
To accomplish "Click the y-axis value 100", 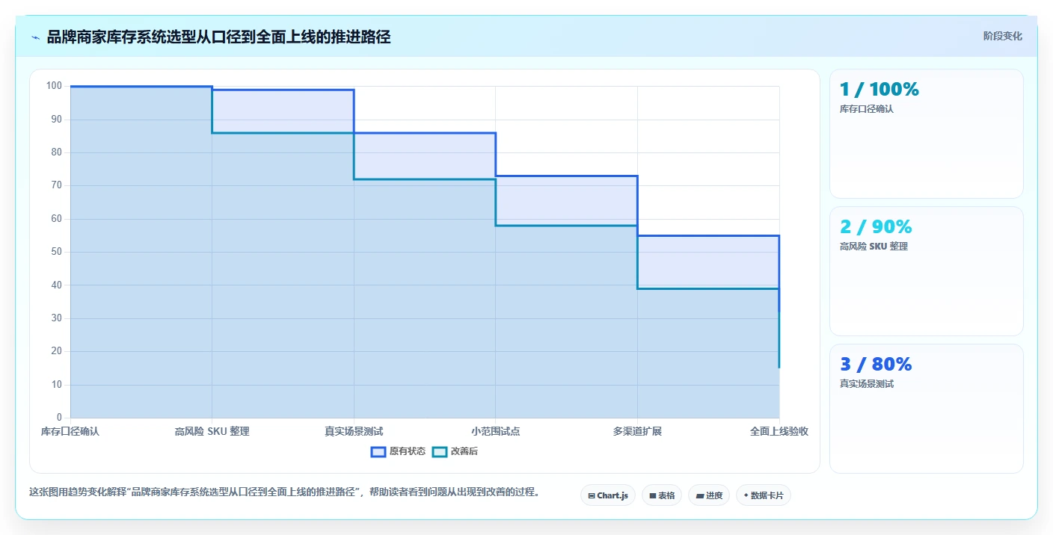I will click(x=54, y=86).
